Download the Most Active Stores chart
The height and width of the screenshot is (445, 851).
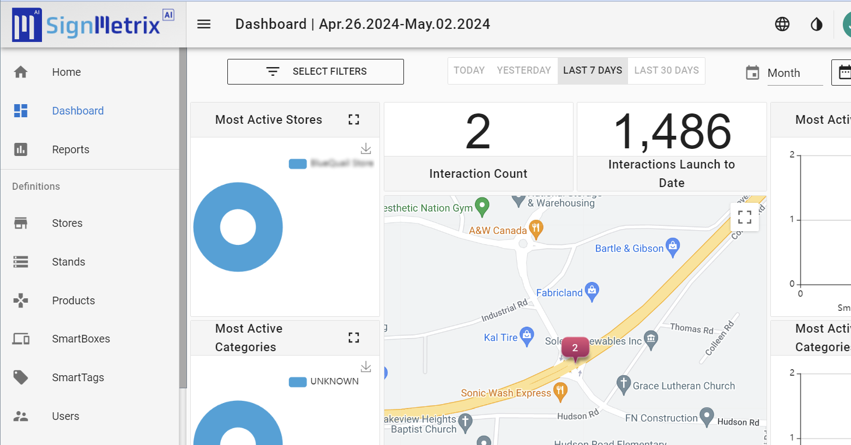[x=366, y=148]
